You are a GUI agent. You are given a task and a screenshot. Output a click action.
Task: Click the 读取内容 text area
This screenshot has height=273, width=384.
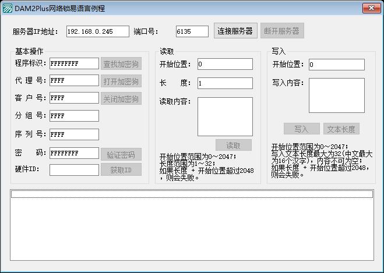pos(225,116)
